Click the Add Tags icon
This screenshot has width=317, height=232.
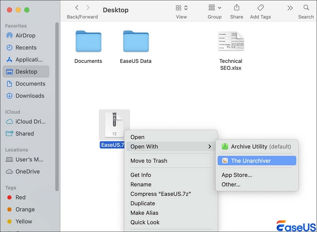260,8
